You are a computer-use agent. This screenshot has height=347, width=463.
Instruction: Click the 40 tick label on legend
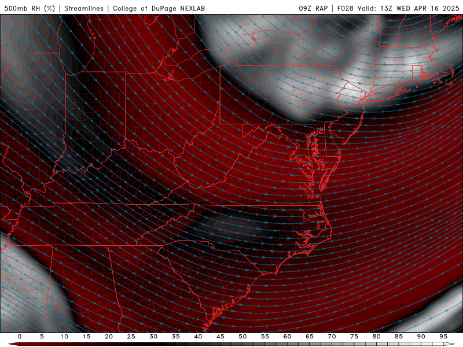pyautogui.click(x=198, y=337)
